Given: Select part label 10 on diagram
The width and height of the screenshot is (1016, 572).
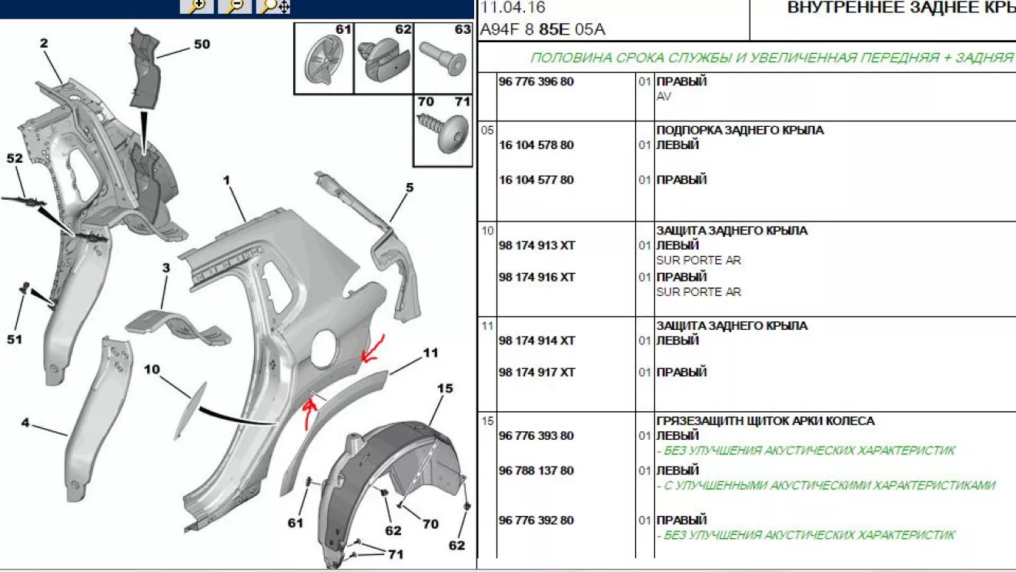Looking at the screenshot, I should (x=152, y=369).
